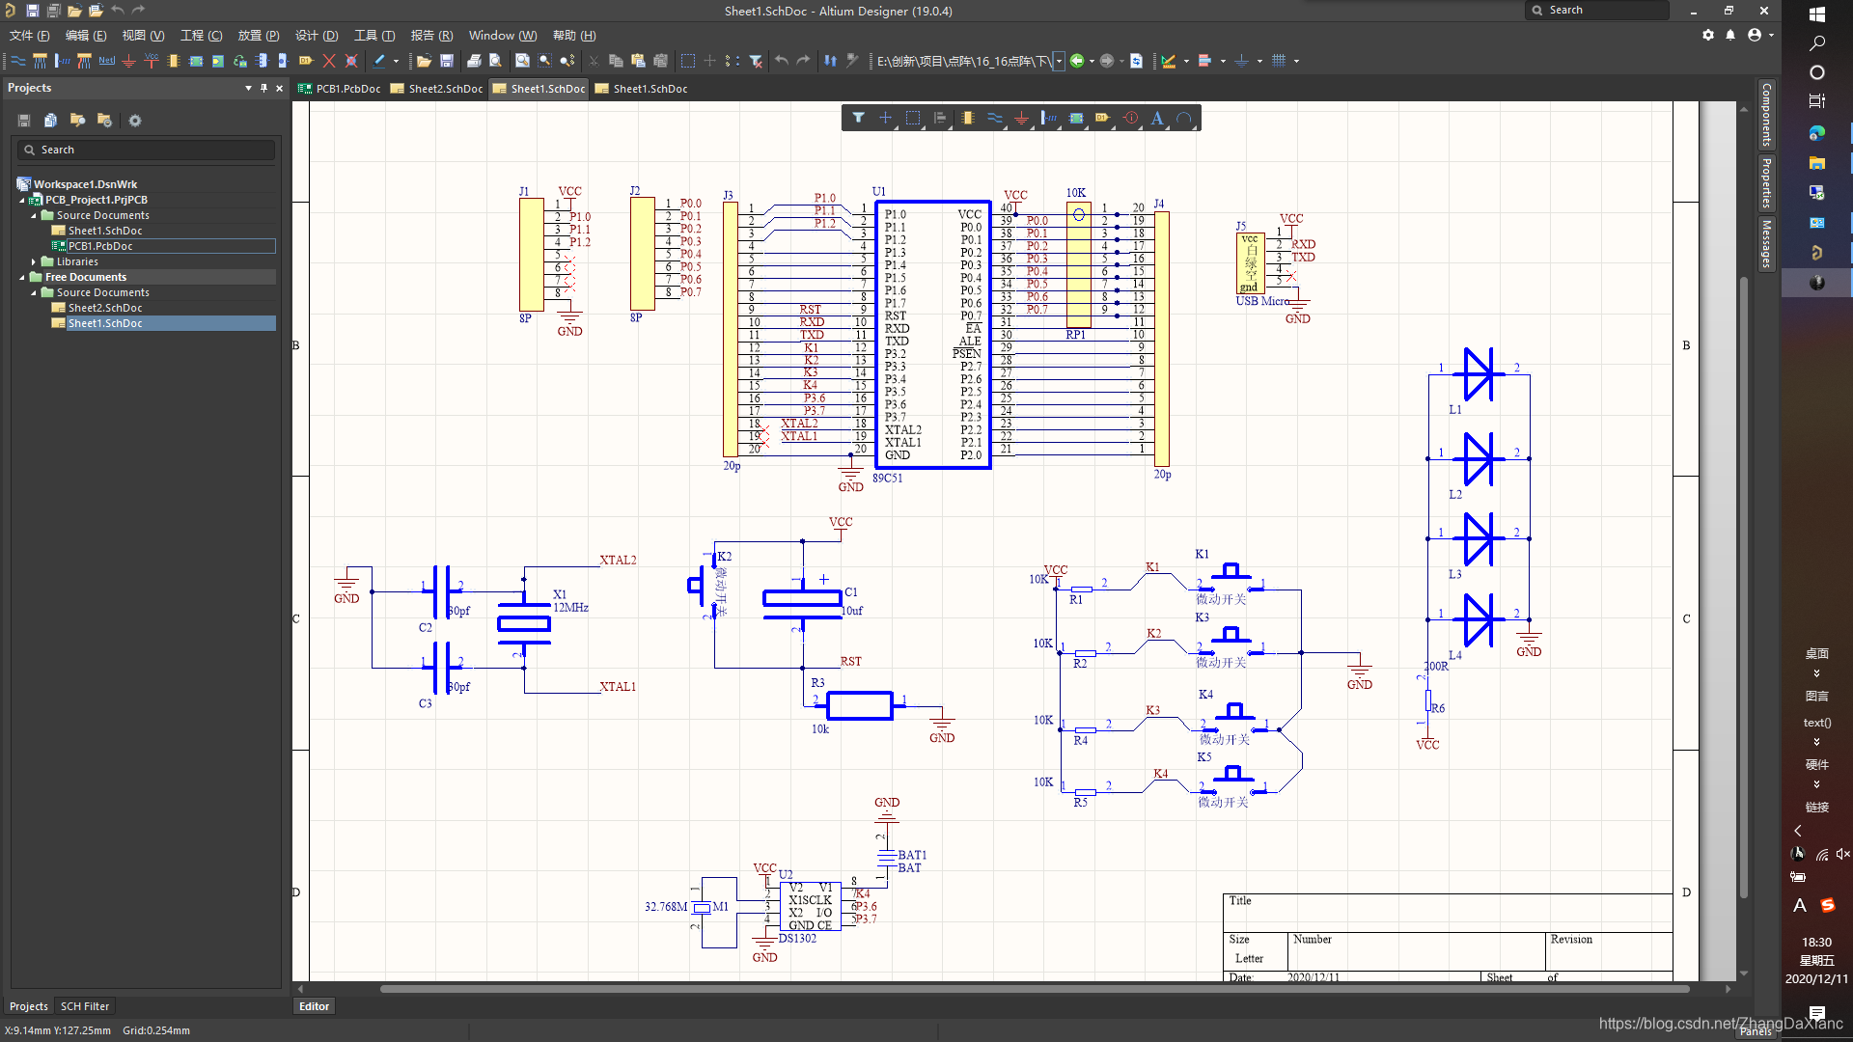
Task: Select the Place Bus tool in main toolbar
Action: [x=40, y=61]
